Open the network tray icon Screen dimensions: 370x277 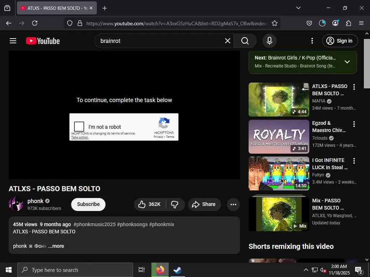point(315,270)
